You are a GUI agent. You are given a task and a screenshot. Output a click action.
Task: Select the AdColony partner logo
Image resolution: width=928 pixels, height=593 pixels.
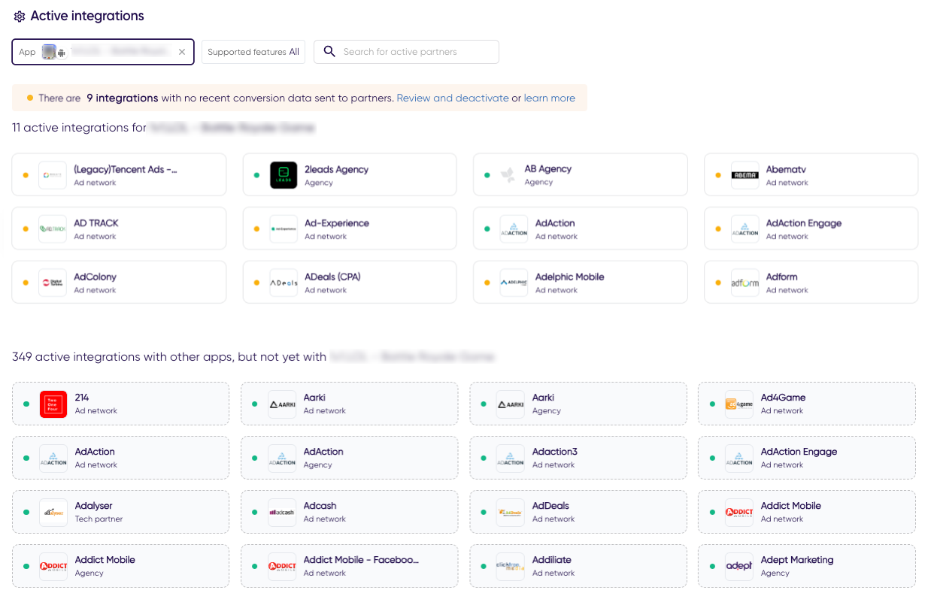click(52, 282)
